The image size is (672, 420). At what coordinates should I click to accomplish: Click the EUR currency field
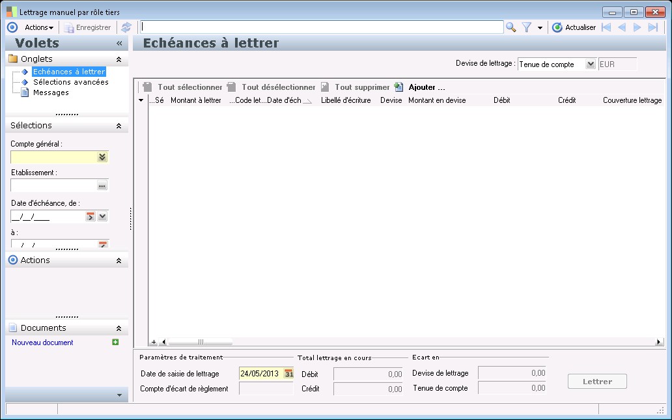(x=617, y=64)
